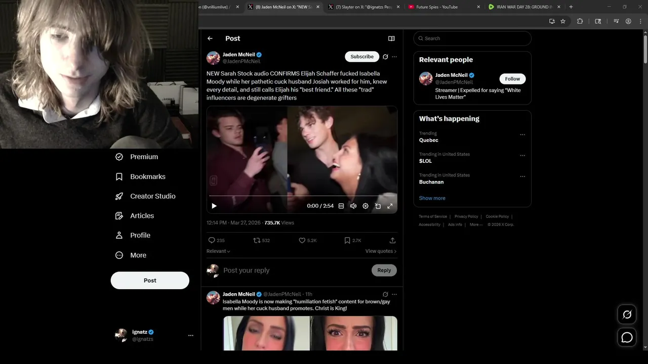Click the Grok icon on main post
This screenshot has height=364, width=648.
[x=385, y=57]
